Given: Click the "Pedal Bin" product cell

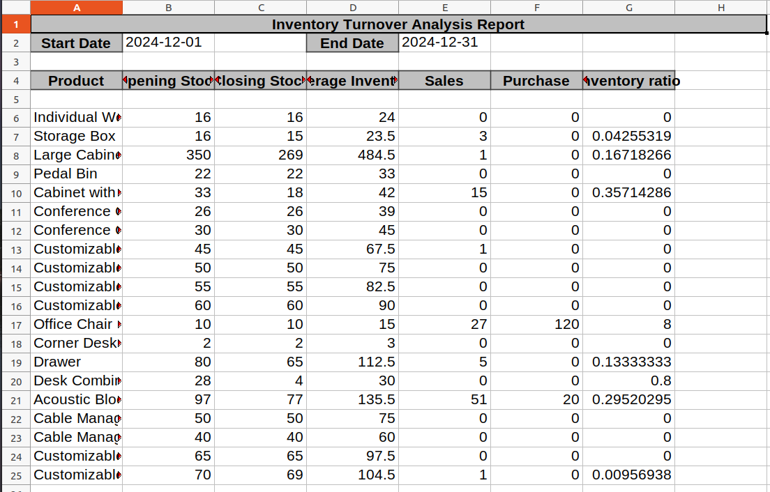Looking at the screenshot, I should coord(77,174).
